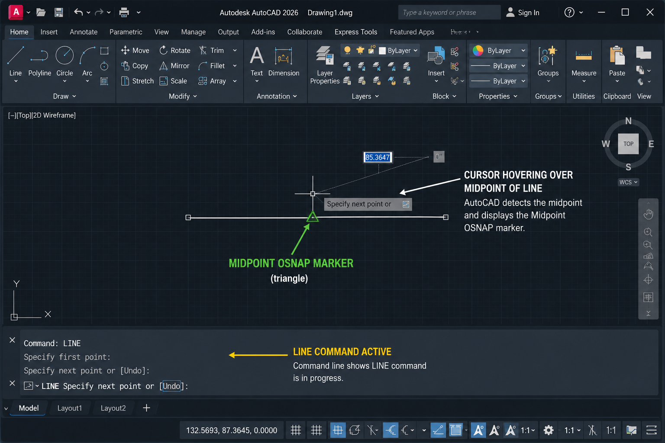Expand the Annotation panel
Image resolution: width=665 pixels, height=443 pixels.
pos(277,96)
